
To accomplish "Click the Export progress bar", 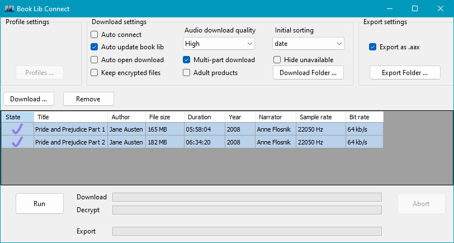I will [247, 231].
